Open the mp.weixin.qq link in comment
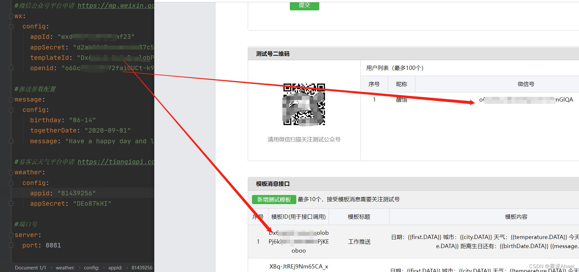 pos(116,5)
